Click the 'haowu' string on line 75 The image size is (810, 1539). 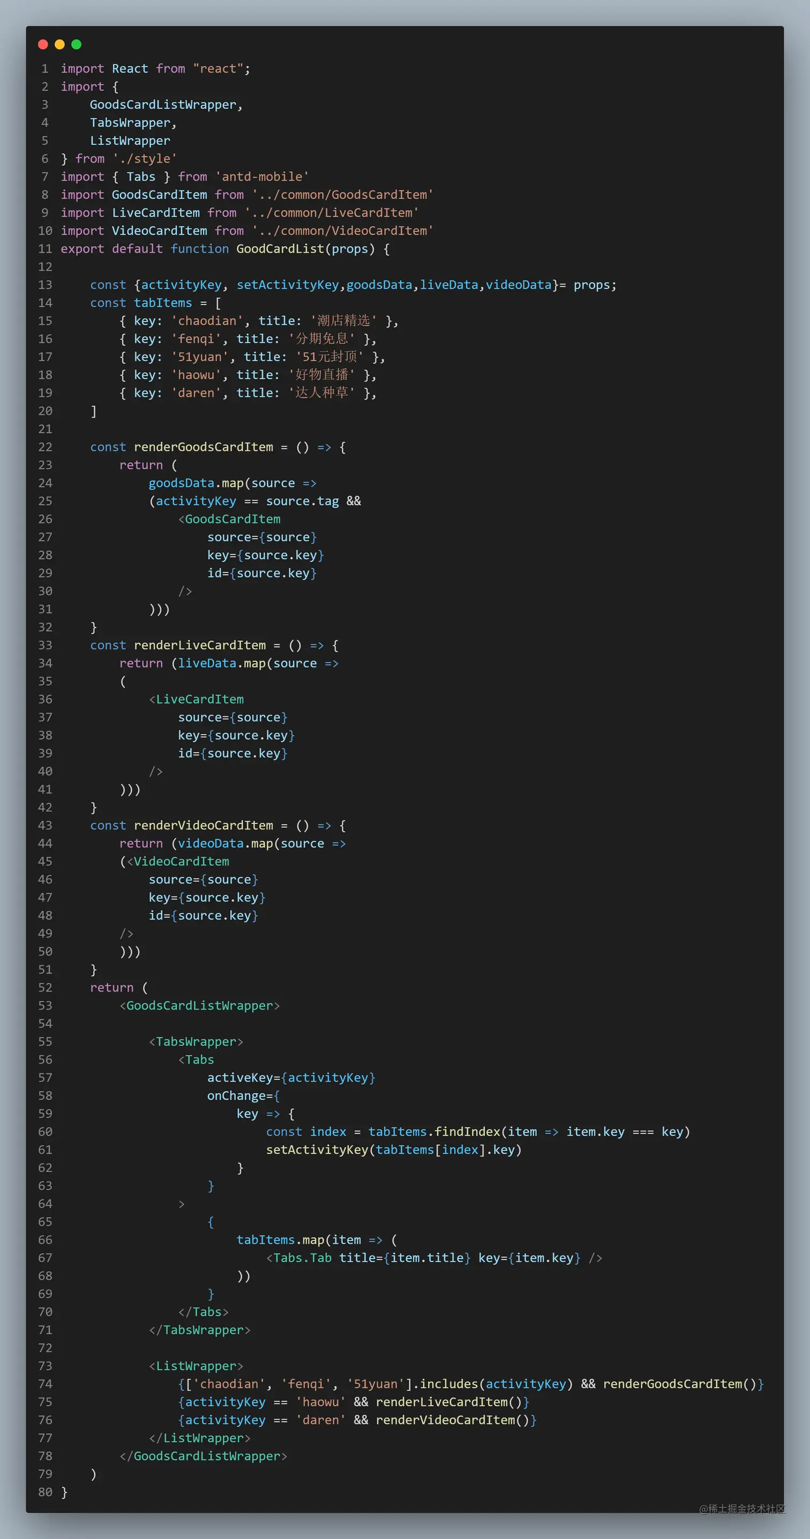pyautogui.click(x=320, y=1402)
